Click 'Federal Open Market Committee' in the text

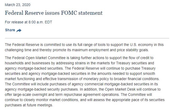point(39,58)
